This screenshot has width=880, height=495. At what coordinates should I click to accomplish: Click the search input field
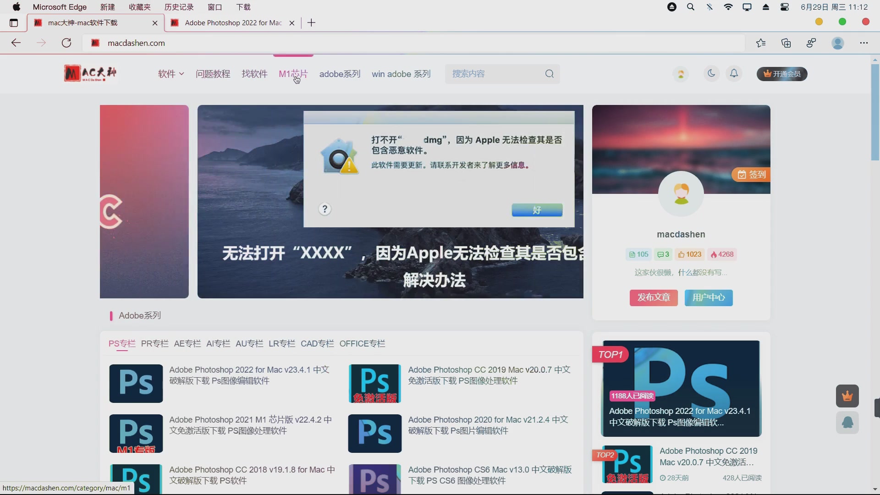click(495, 73)
